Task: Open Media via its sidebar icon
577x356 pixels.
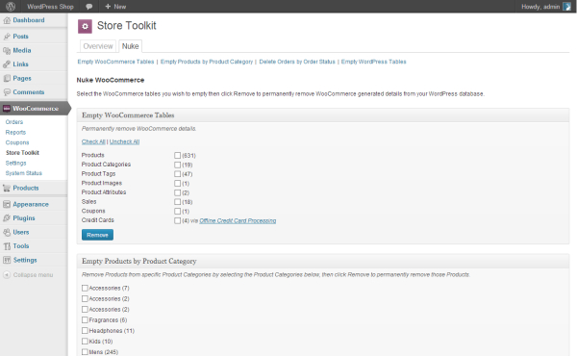Action: point(7,51)
